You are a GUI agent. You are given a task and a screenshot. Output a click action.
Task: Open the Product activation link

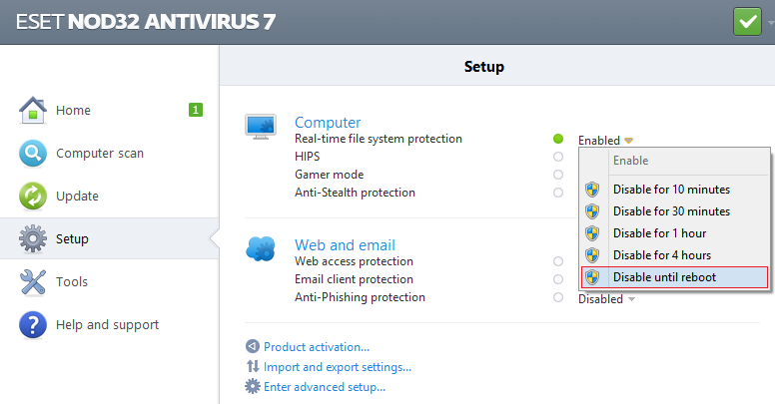[x=316, y=347]
